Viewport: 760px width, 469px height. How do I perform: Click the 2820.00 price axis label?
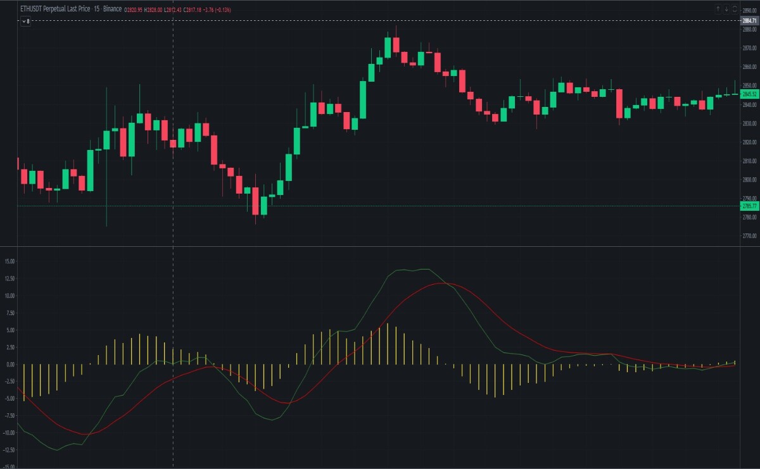click(x=749, y=142)
